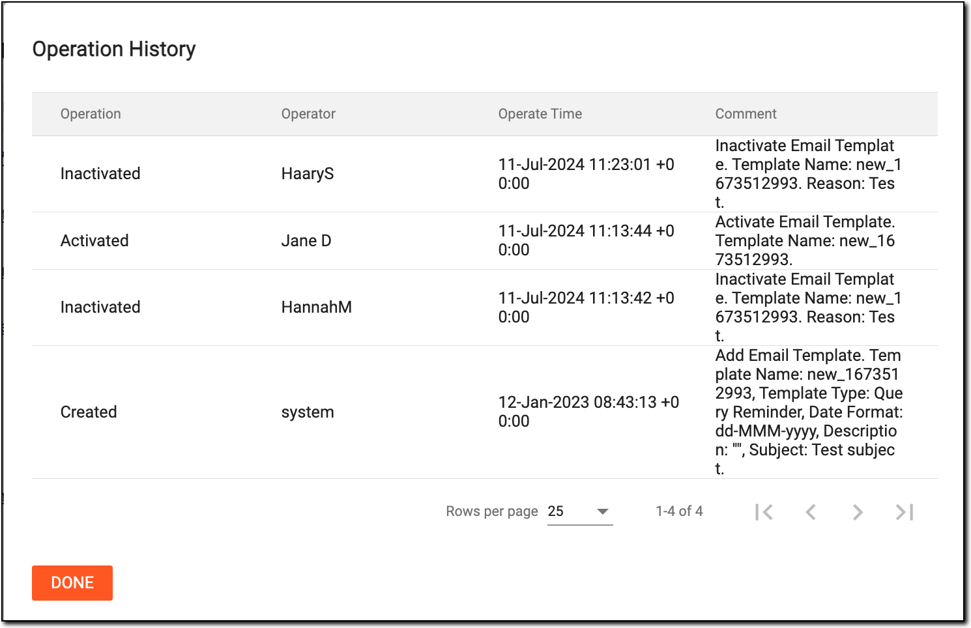Image resolution: width=971 pixels, height=628 pixels.
Task: Select the HaaryS row comment text
Action: pyautogui.click(x=808, y=174)
